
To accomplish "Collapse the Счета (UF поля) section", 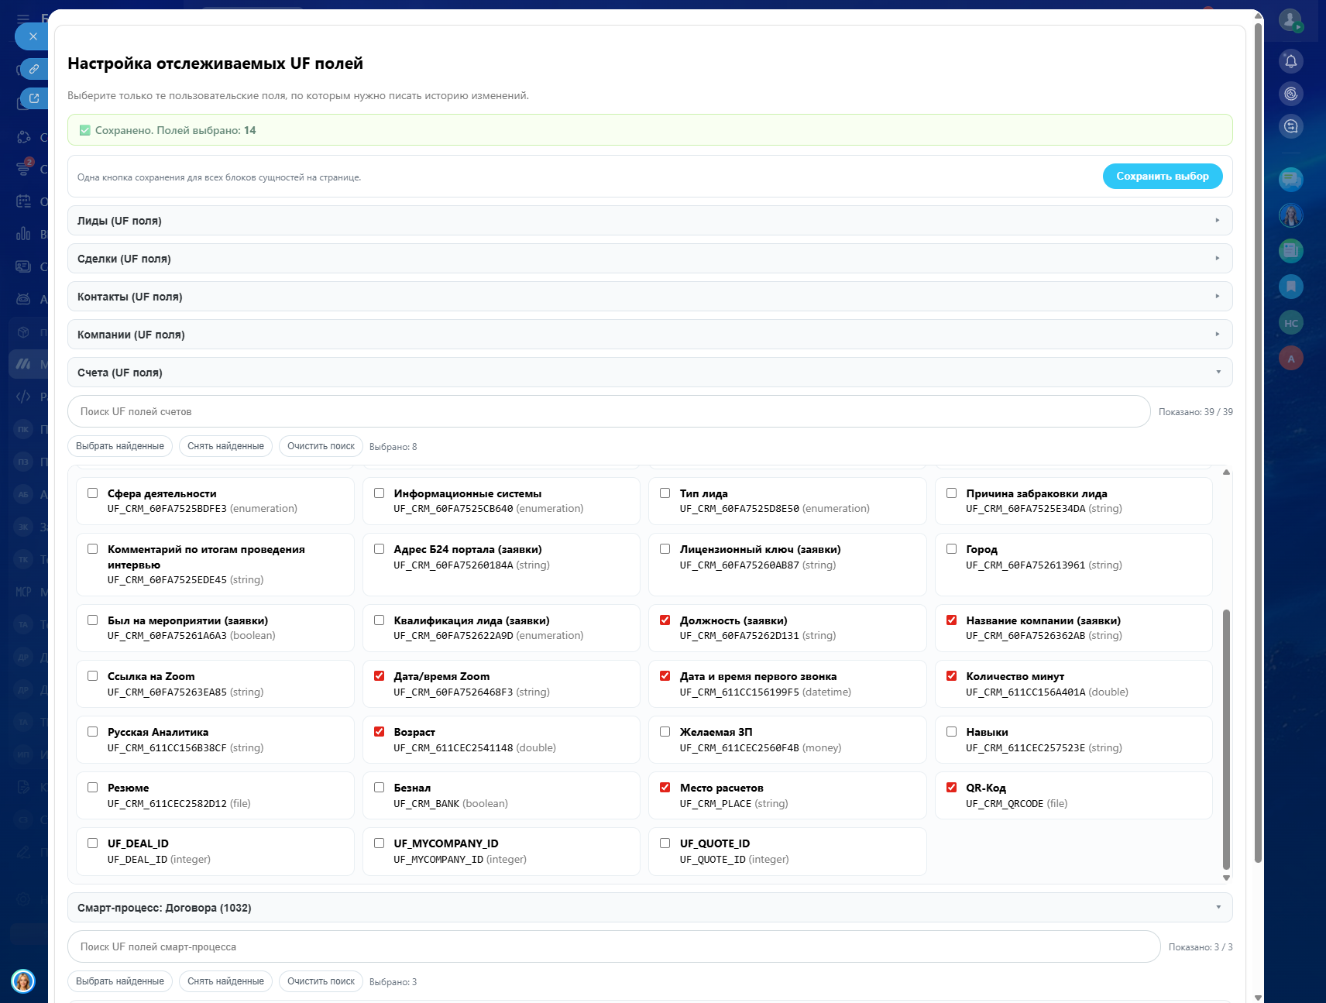I will (x=649, y=373).
